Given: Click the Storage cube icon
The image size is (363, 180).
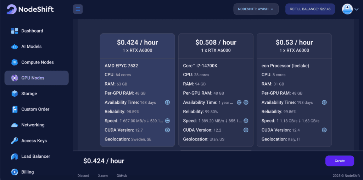Looking at the screenshot, I should [x=15, y=94].
